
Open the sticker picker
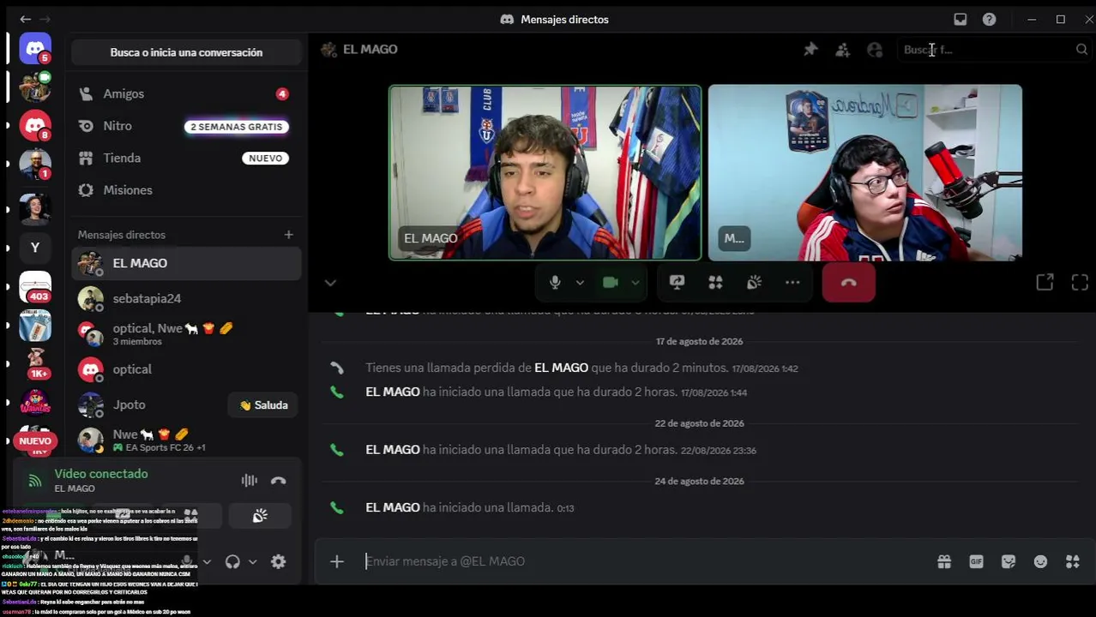(x=1009, y=561)
